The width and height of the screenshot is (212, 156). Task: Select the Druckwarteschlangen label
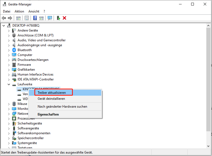[33, 60]
